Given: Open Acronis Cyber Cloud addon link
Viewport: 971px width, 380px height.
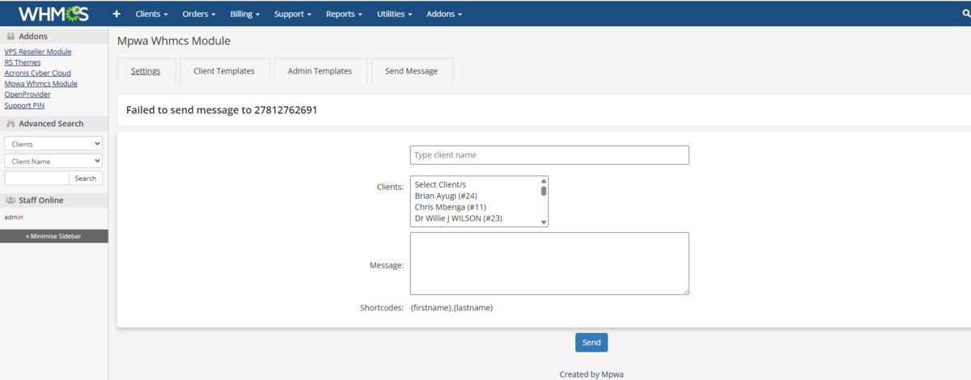Looking at the screenshot, I should pyautogui.click(x=39, y=73).
